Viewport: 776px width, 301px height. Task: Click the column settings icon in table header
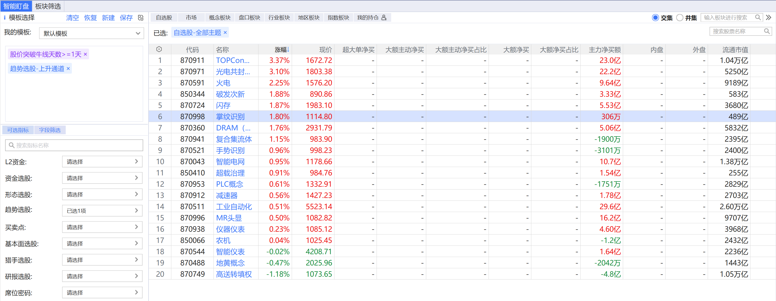[159, 49]
